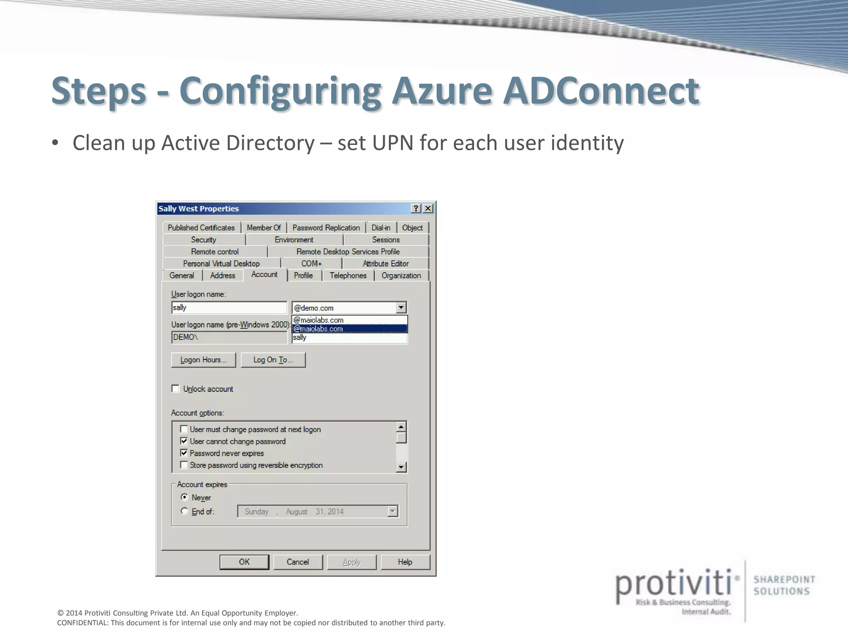The width and height of the screenshot is (848, 636).
Task: Open Remote Desktop Services Profile tab
Action: 348,252
